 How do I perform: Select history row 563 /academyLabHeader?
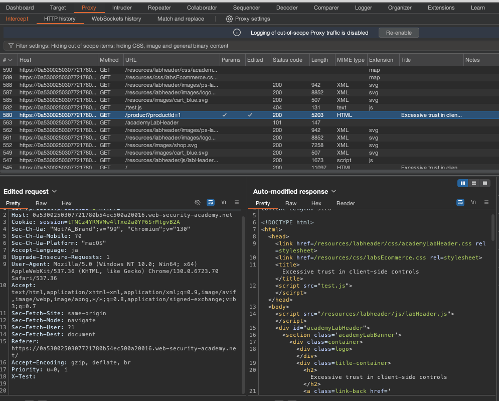[250, 122]
